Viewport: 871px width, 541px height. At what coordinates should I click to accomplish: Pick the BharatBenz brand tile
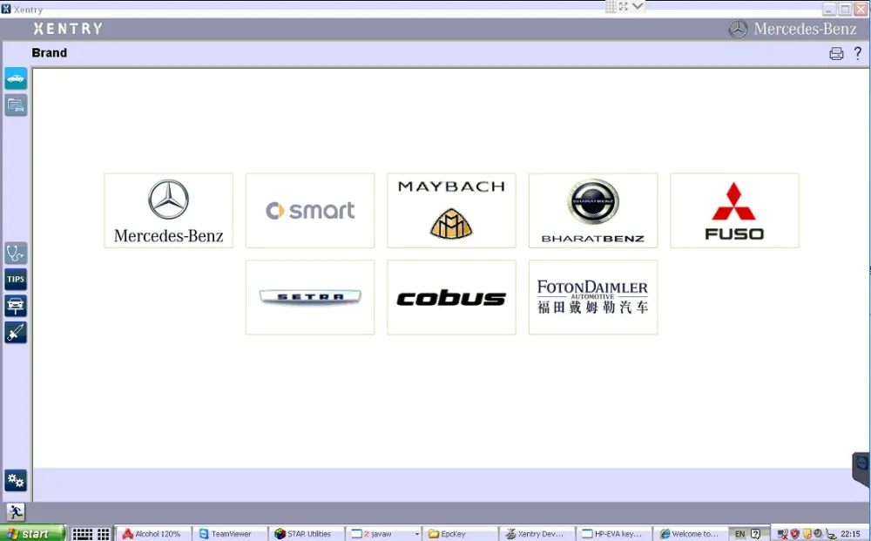593,211
